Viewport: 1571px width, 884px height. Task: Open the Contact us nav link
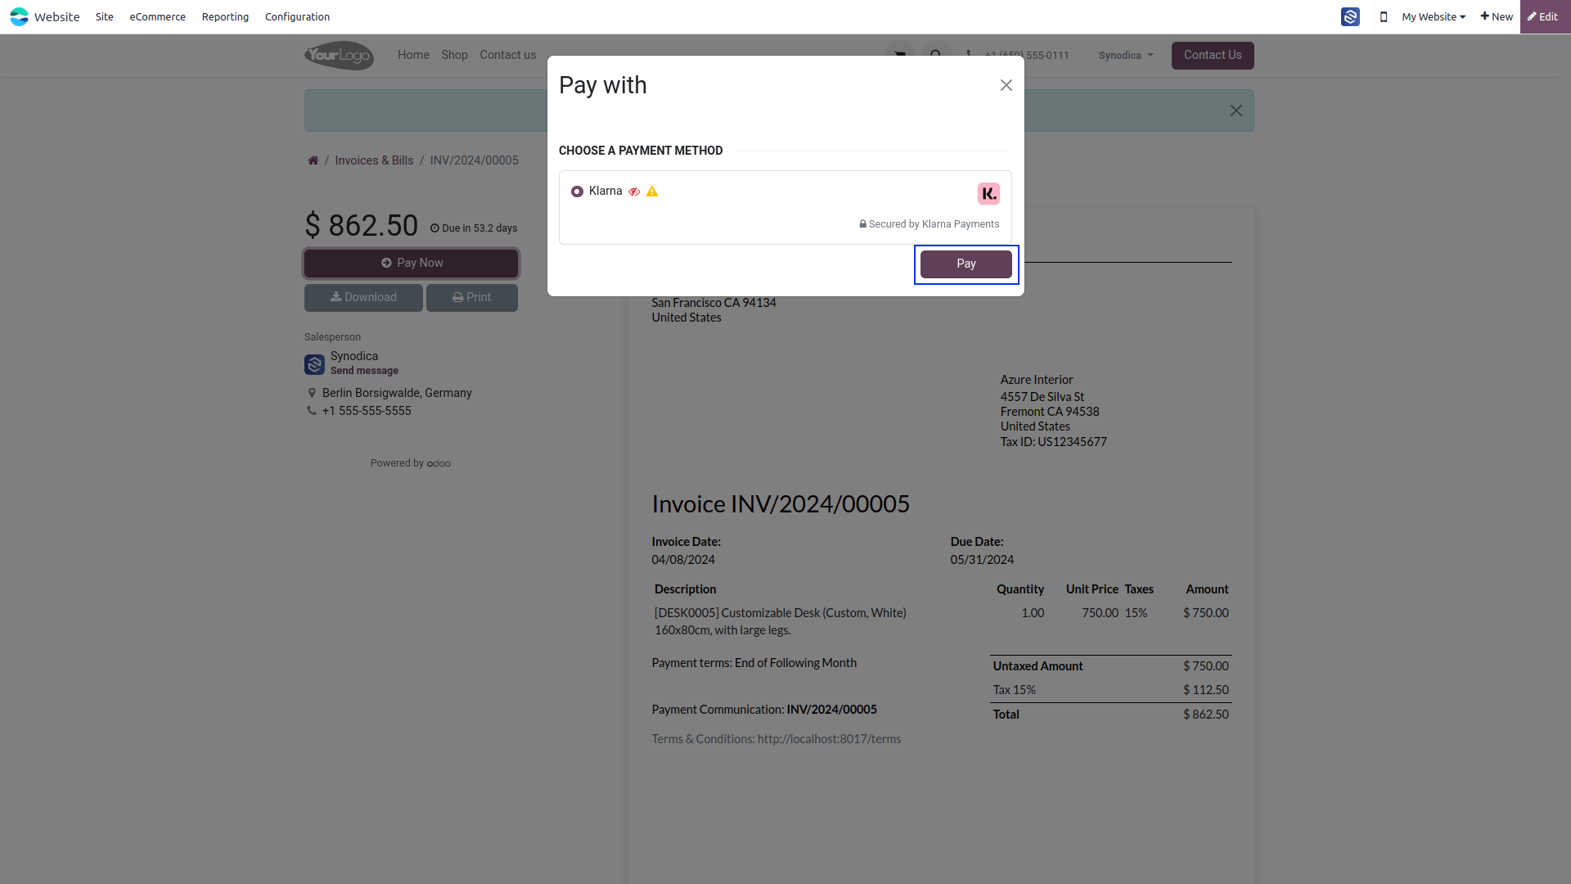(508, 55)
